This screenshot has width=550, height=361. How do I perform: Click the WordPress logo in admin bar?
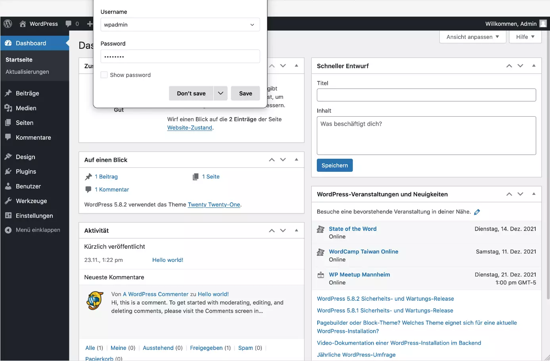click(8, 24)
